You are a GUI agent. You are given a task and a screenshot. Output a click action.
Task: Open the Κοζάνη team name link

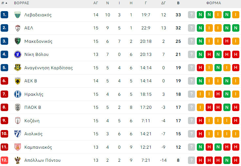pos(32,121)
